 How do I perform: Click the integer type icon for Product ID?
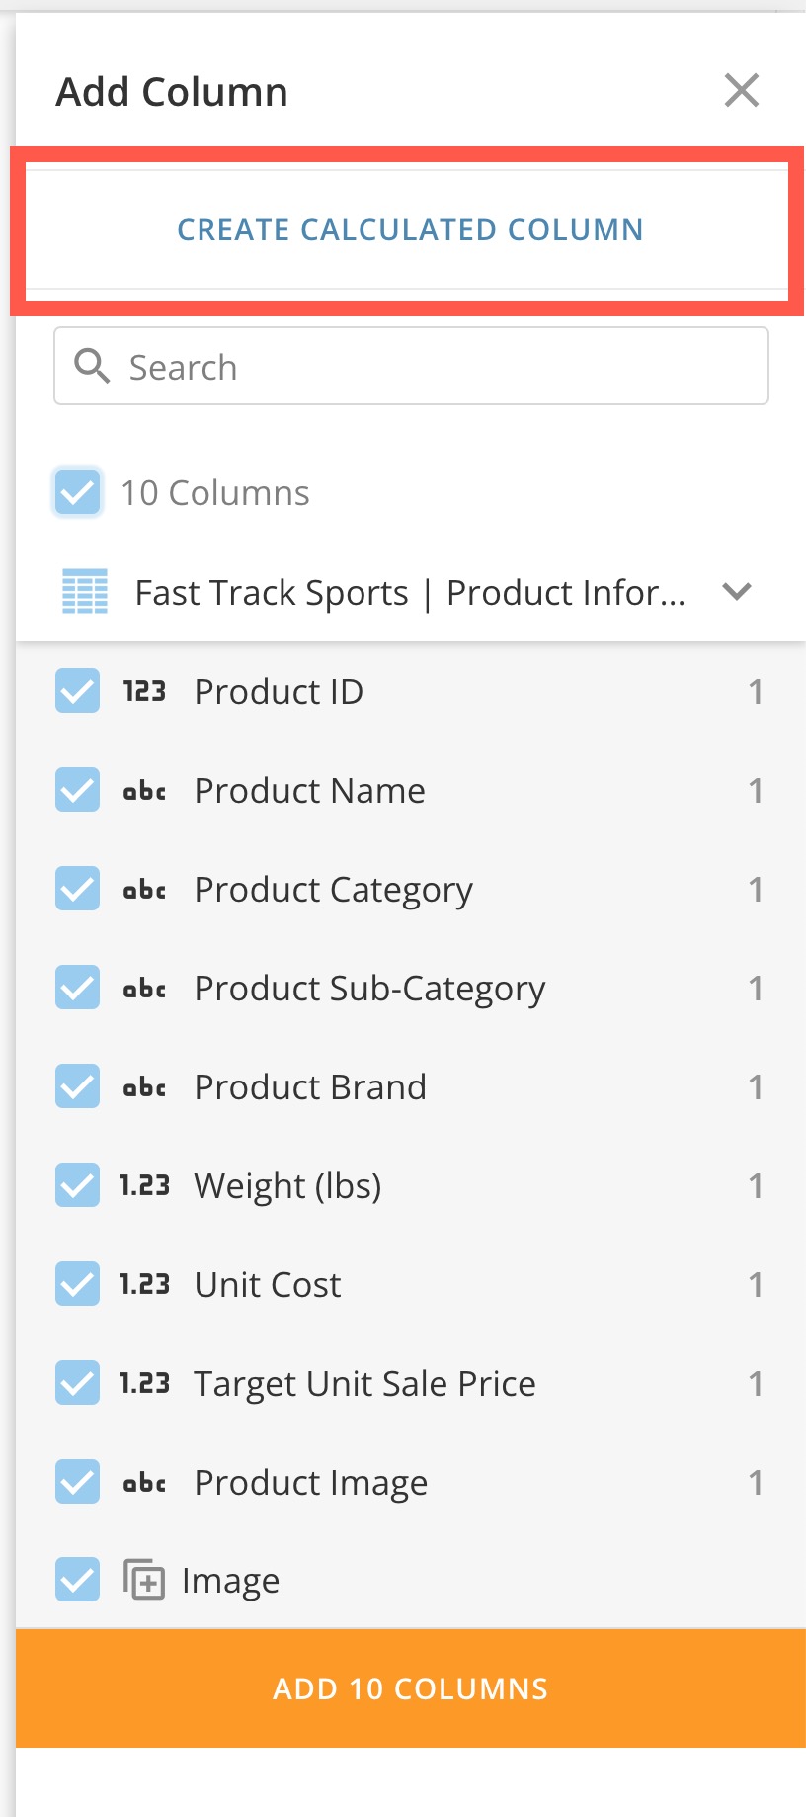[x=144, y=691]
